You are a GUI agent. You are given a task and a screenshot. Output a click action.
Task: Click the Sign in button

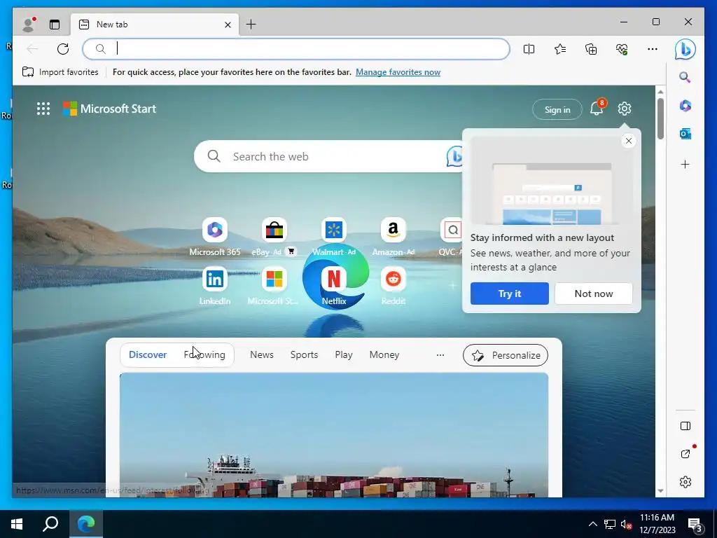[x=557, y=110]
